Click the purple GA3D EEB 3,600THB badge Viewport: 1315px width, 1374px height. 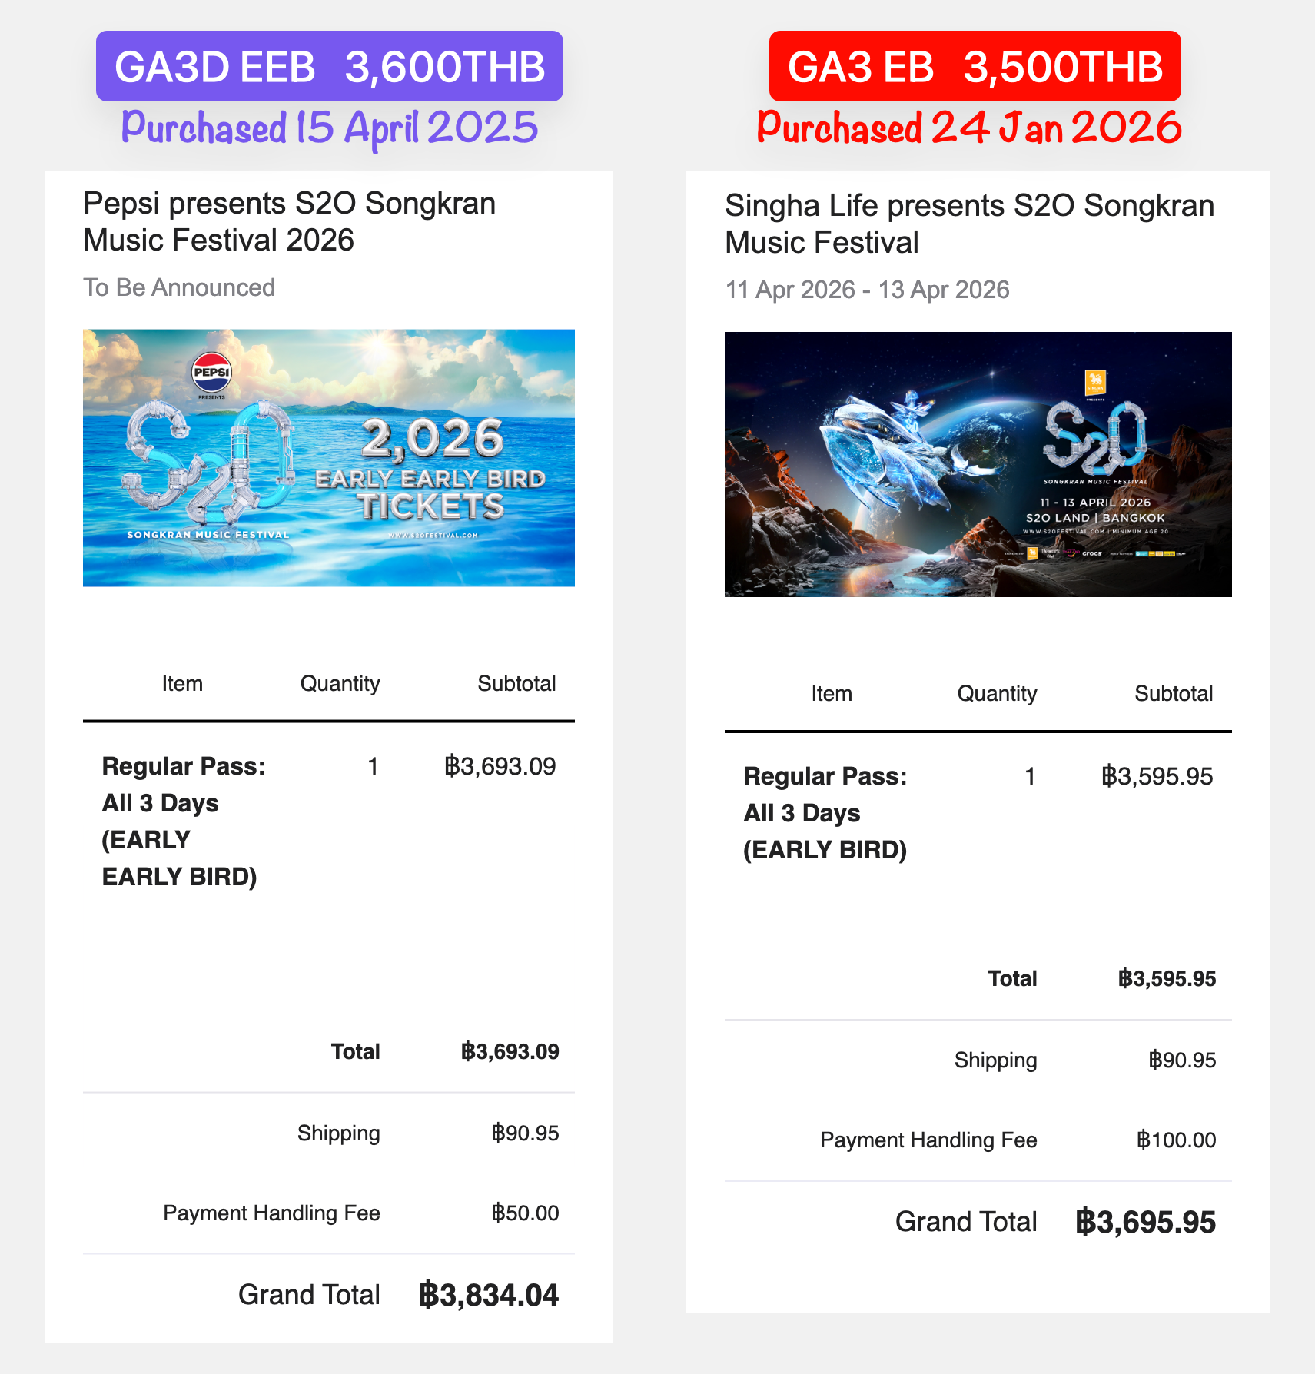tap(329, 67)
